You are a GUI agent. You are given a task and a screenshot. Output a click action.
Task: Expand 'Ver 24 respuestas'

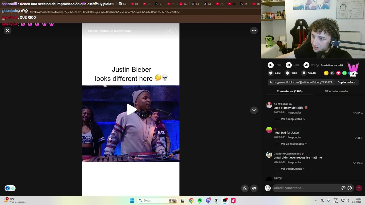click(294, 144)
